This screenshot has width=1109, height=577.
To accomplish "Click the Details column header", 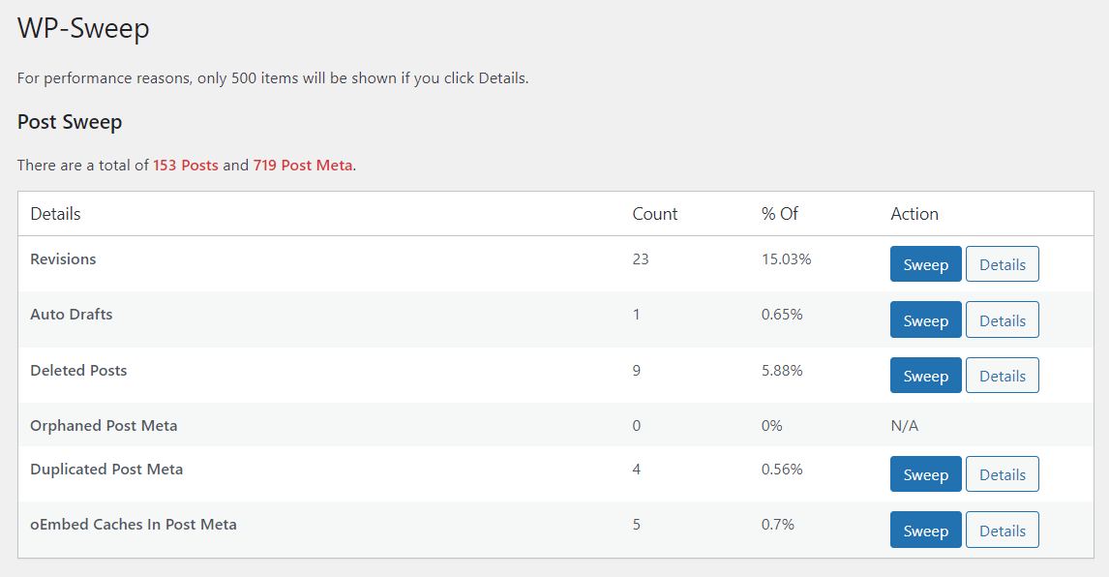I will point(56,214).
